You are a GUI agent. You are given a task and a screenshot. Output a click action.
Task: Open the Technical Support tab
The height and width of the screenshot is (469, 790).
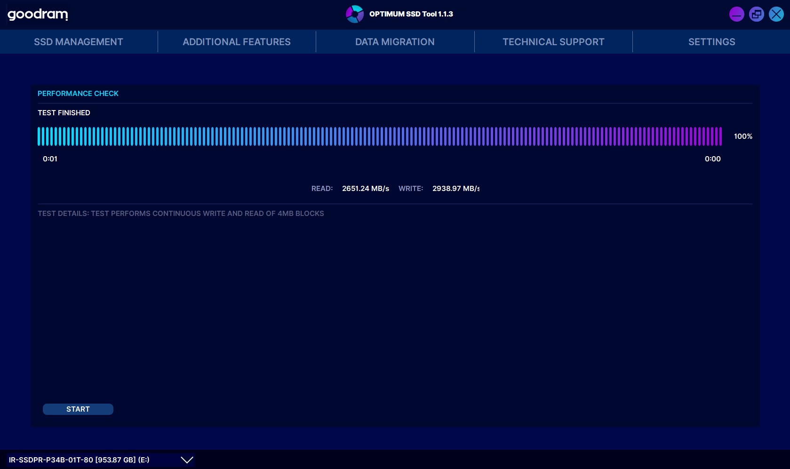(x=553, y=42)
